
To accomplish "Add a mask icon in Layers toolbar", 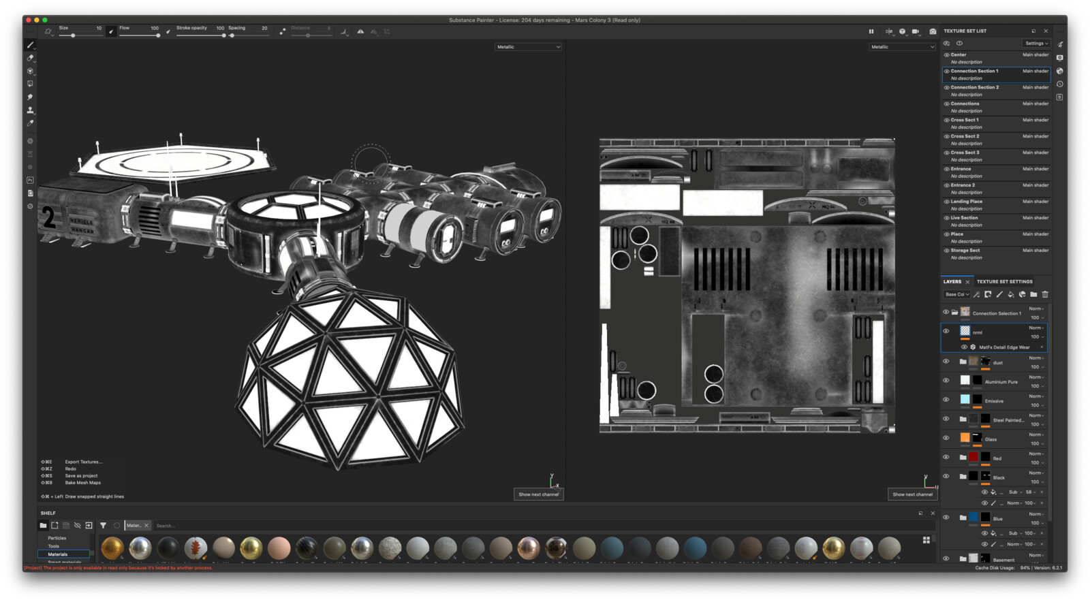I will click(x=988, y=294).
